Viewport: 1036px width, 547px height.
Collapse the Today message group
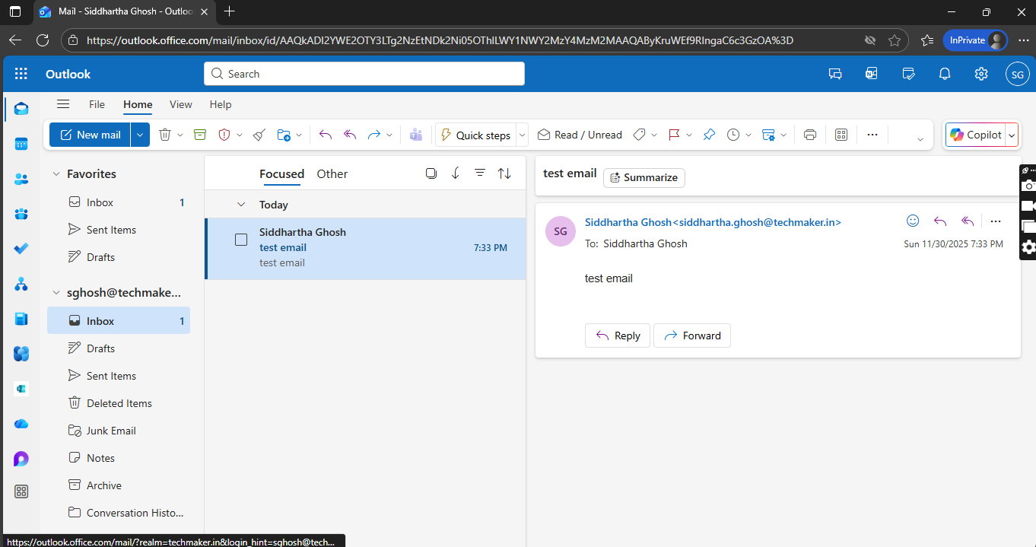point(241,205)
